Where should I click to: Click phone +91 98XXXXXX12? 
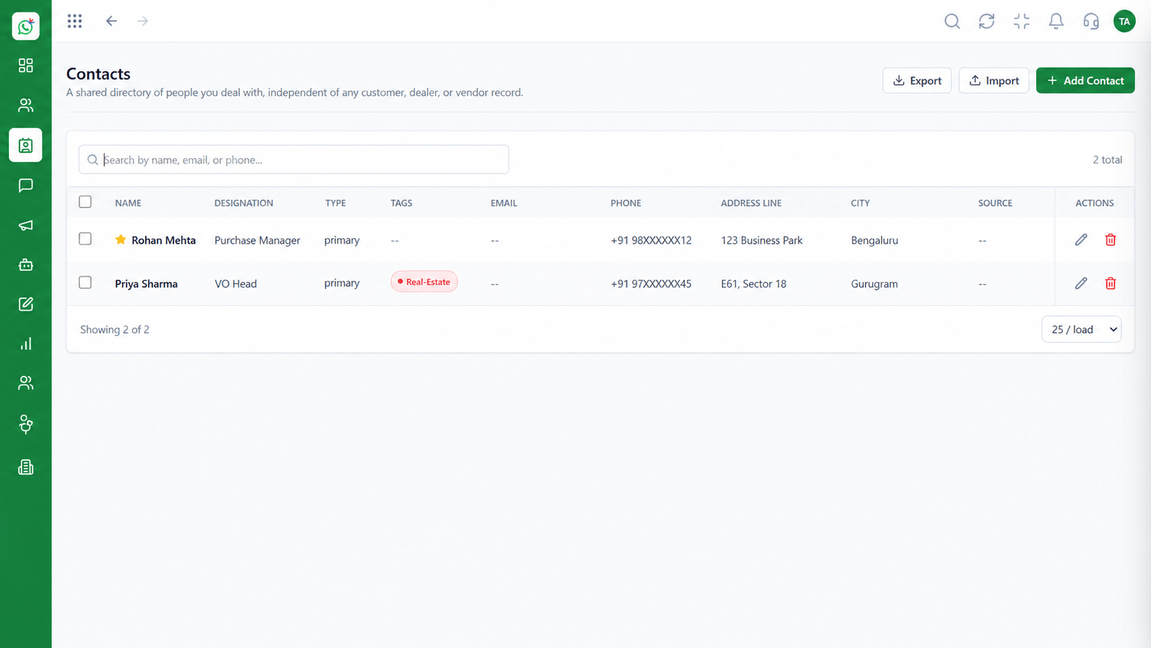click(x=651, y=240)
